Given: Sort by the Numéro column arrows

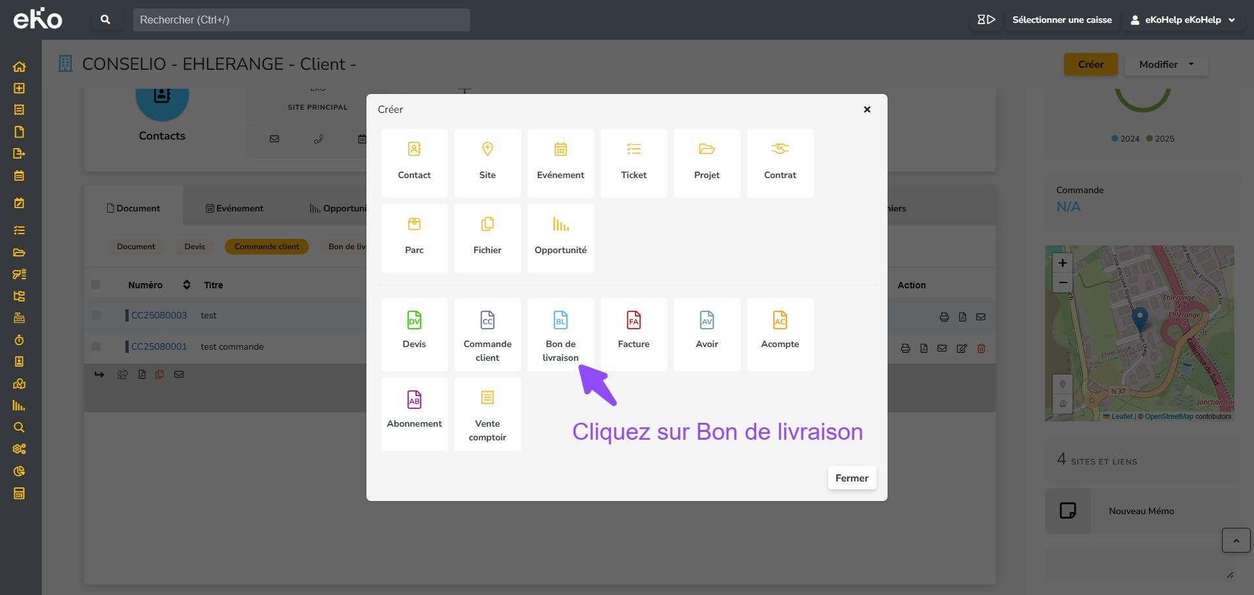Looking at the screenshot, I should pos(186,284).
